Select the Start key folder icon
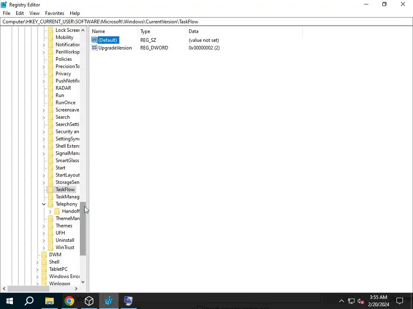The image size is (413, 309). click(x=50, y=168)
